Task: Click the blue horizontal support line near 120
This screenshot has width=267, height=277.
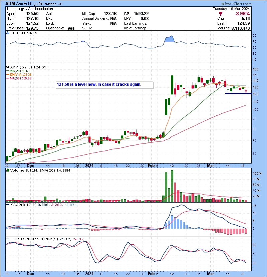Action: (x=238, y=93)
